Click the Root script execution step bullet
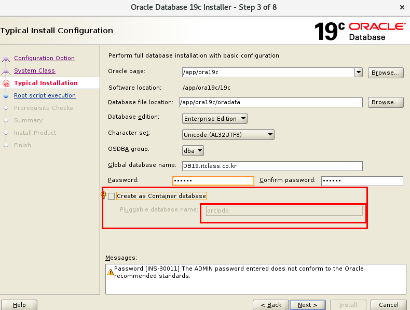 [6, 95]
